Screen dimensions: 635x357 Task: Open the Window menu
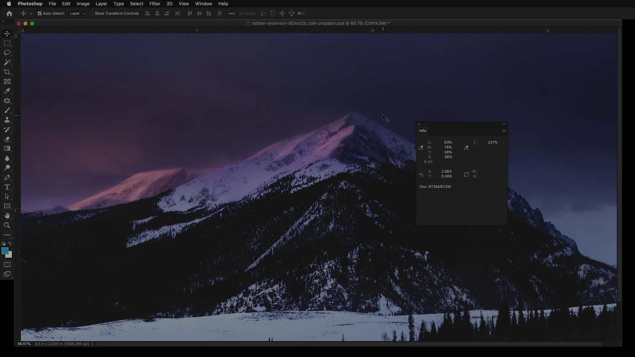[x=203, y=3]
